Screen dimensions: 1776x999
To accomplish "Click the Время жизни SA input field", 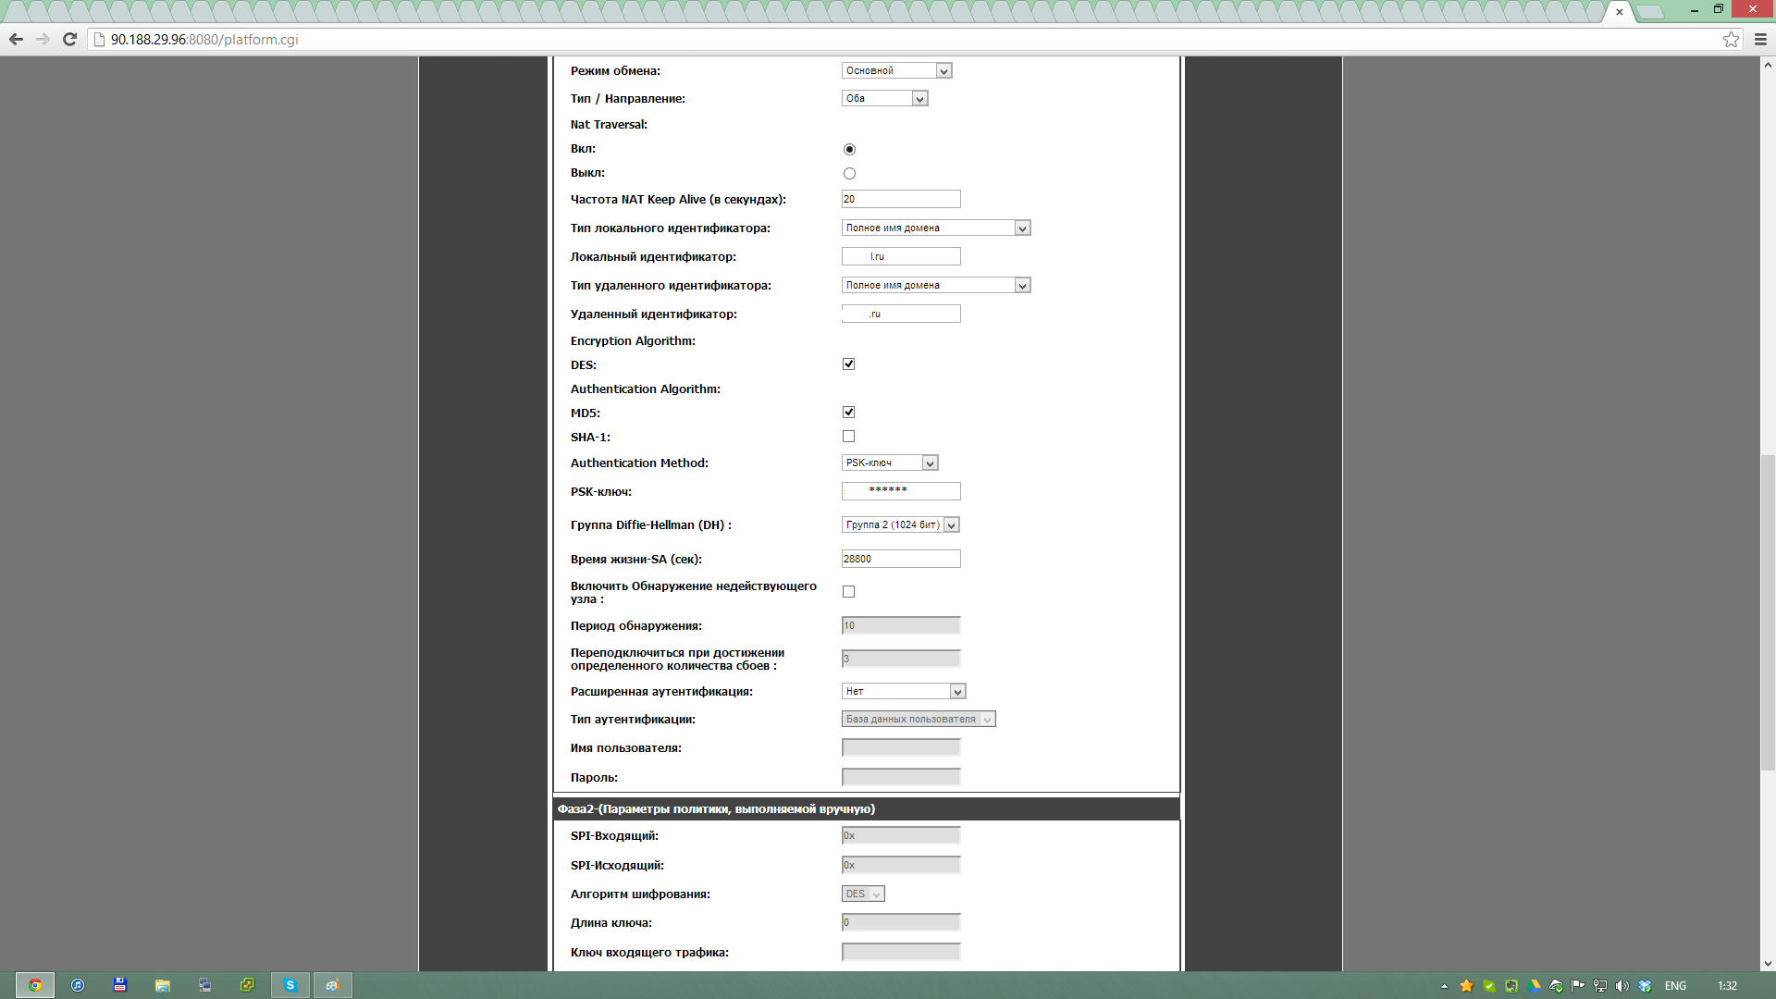I will [900, 560].
